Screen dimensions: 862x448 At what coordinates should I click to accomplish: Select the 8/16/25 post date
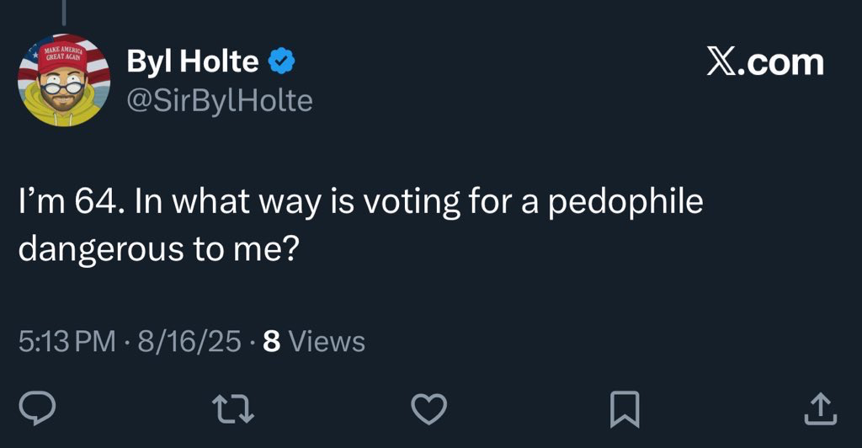tap(189, 341)
